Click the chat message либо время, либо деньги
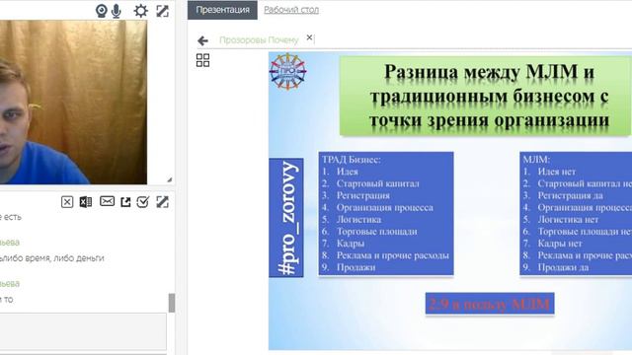 52,258
